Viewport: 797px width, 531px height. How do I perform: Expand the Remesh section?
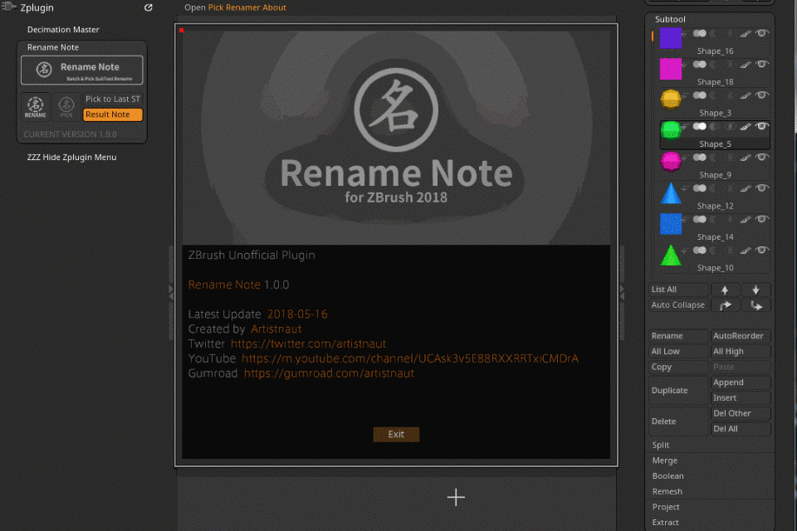[667, 492]
